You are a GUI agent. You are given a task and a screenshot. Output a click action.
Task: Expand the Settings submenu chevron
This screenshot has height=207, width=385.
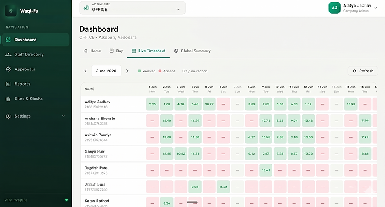(63, 116)
